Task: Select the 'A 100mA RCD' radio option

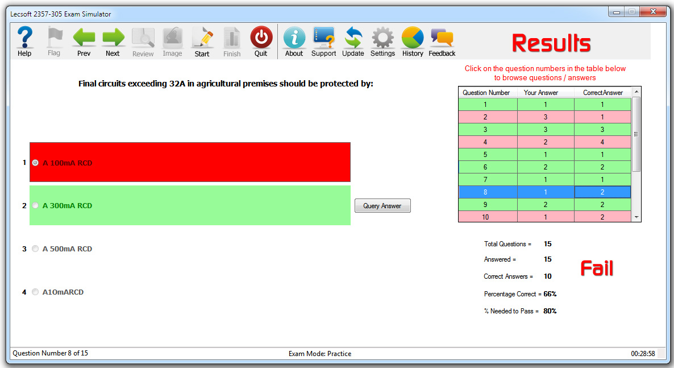Action: coord(35,163)
